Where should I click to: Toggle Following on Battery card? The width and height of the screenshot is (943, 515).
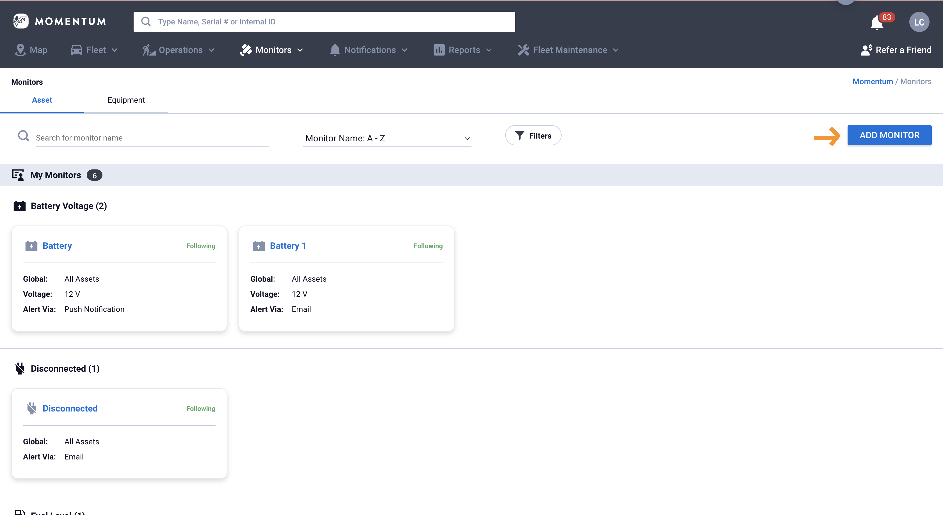click(x=201, y=246)
